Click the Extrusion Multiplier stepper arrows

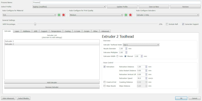126,52
